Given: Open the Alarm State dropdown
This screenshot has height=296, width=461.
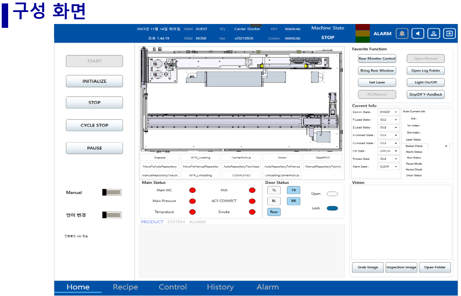Looking at the screenshot, I should [389, 167].
